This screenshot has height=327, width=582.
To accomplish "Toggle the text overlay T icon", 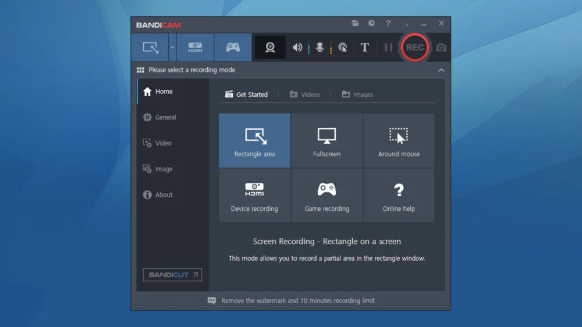I will [364, 48].
